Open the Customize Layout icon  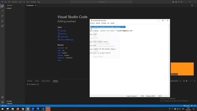click(182, 2)
